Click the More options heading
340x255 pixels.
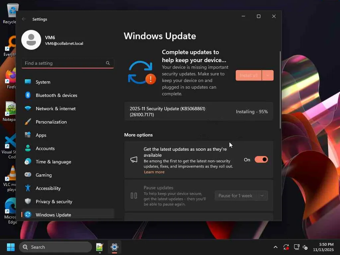click(x=138, y=135)
